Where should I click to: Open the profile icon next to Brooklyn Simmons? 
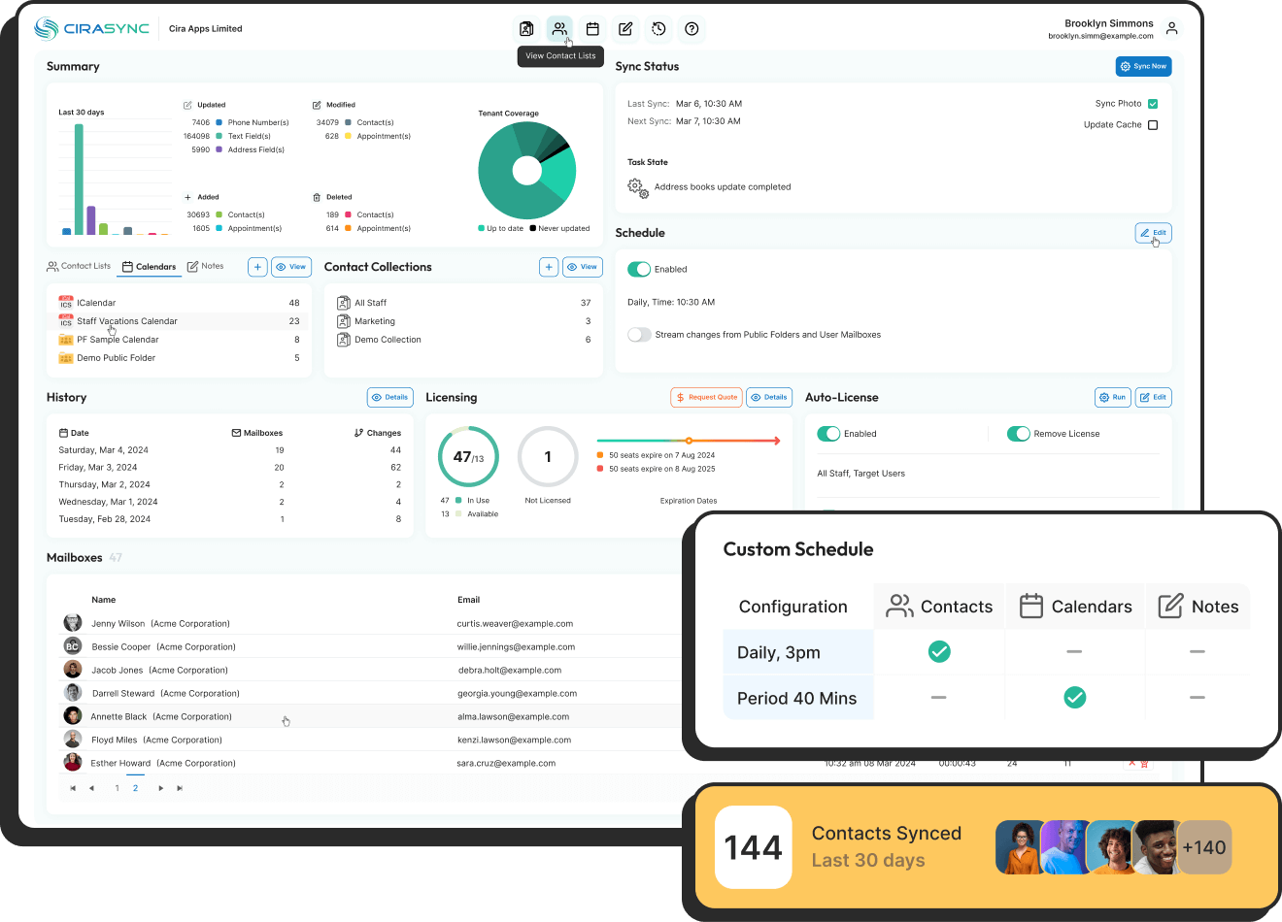pyautogui.click(x=1171, y=28)
